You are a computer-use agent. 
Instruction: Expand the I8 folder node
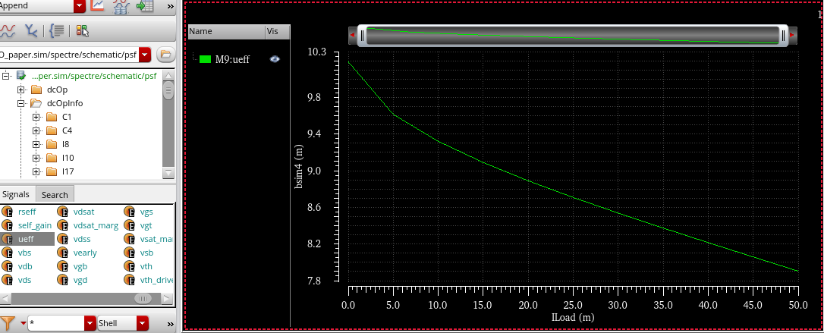click(x=36, y=144)
